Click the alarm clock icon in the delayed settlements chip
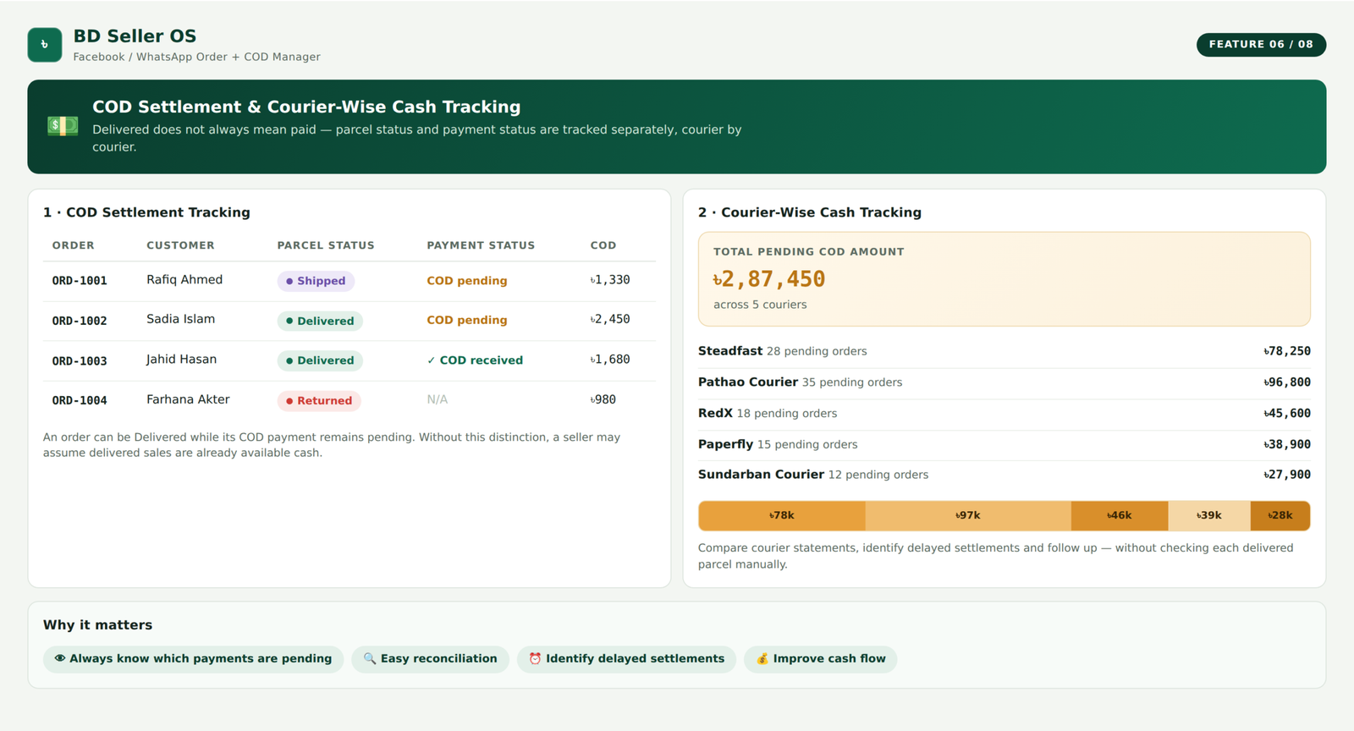This screenshot has height=731, width=1354. tap(535, 658)
